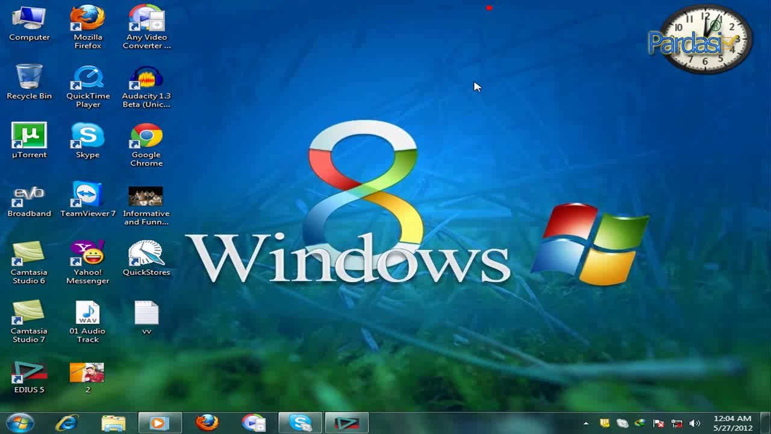The image size is (771, 434).
Task: Launch TeamViewer 7 shortcut
Action: 88,200
